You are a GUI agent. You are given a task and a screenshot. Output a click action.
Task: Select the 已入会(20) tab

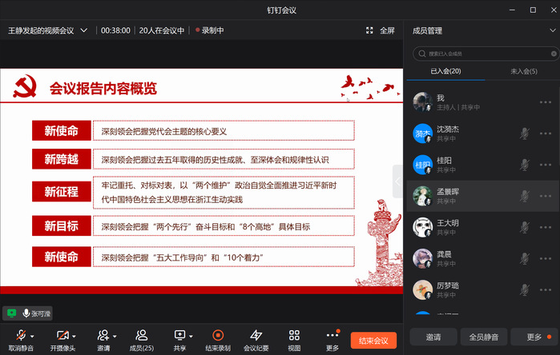tap(445, 72)
